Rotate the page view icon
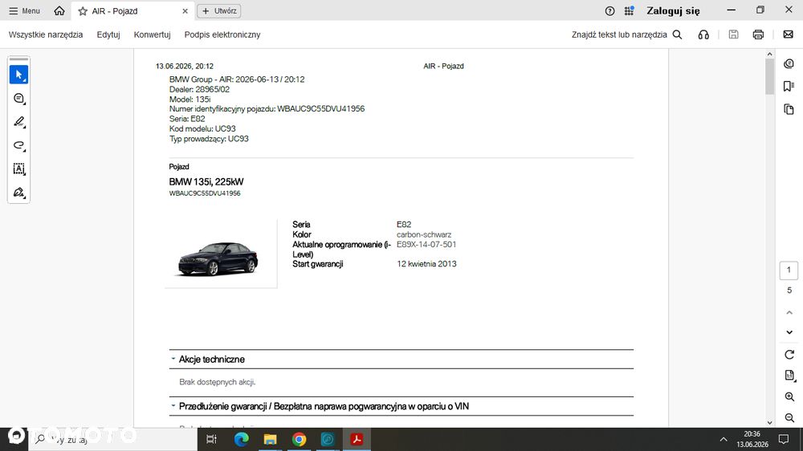The width and height of the screenshot is (803, 451). (789, 354)
